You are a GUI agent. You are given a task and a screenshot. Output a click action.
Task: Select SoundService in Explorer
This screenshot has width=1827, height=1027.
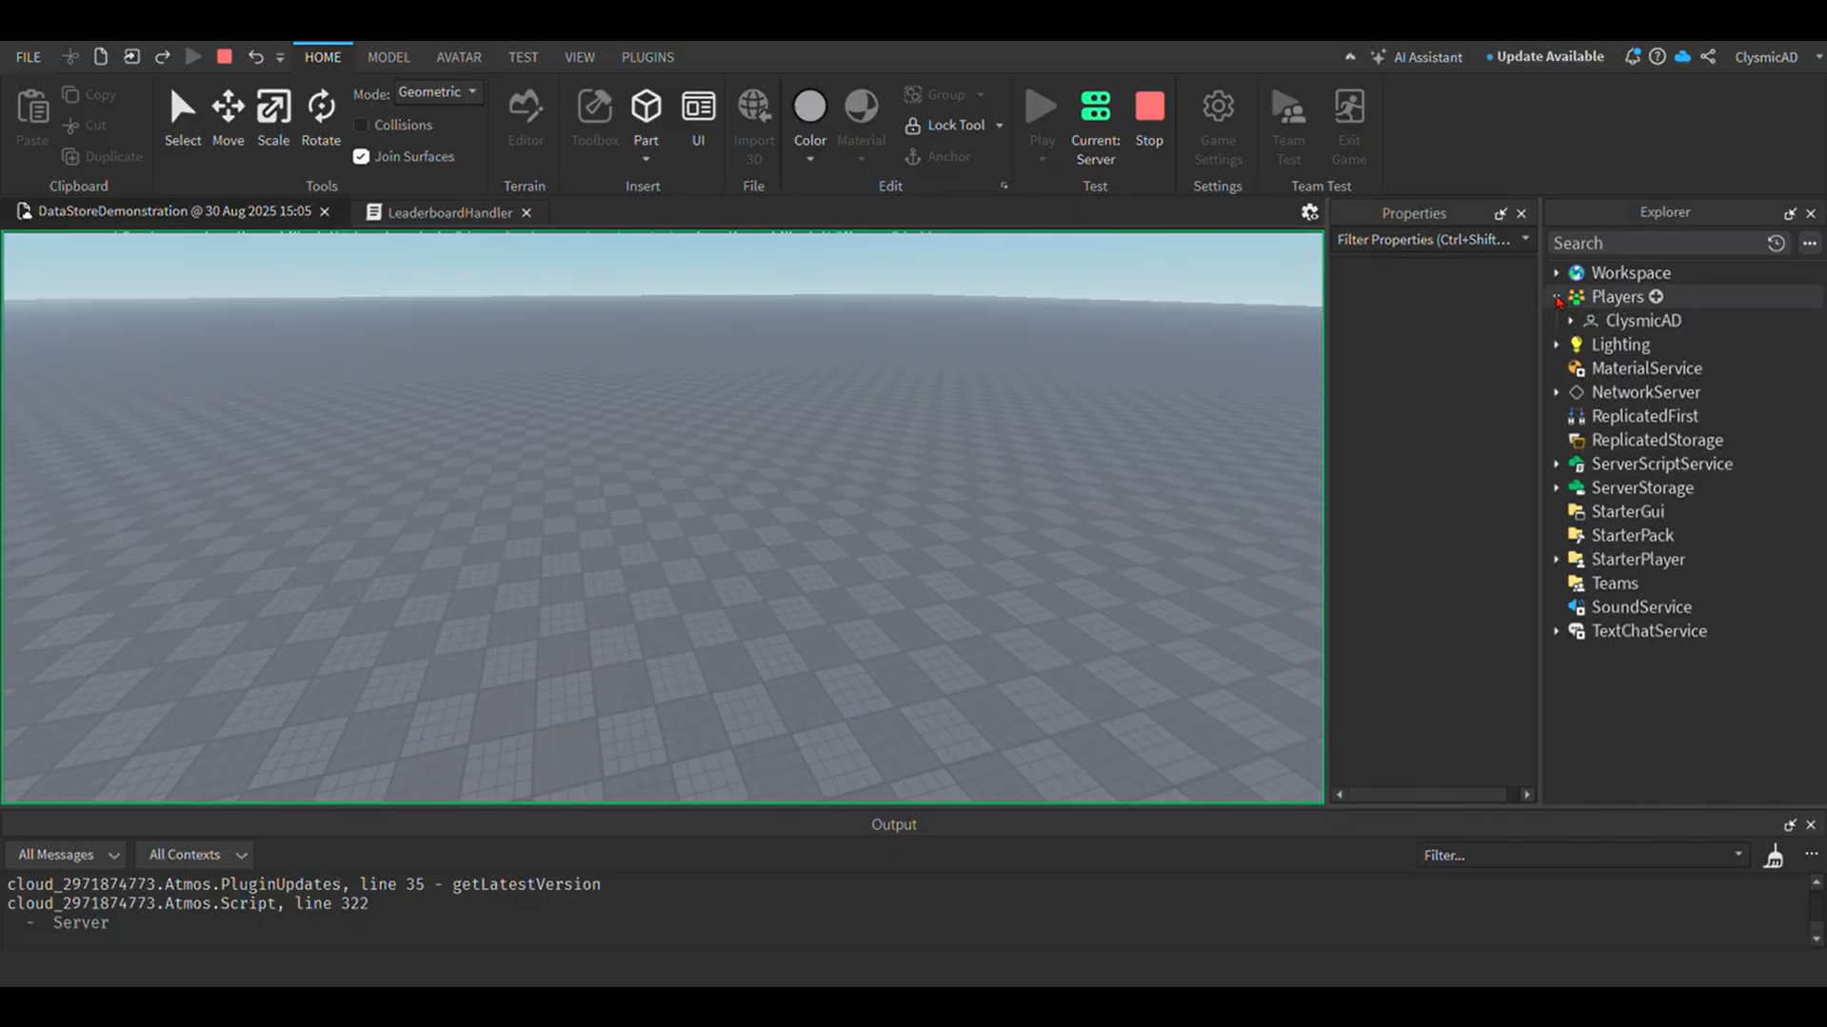[x=1641, y=607]
